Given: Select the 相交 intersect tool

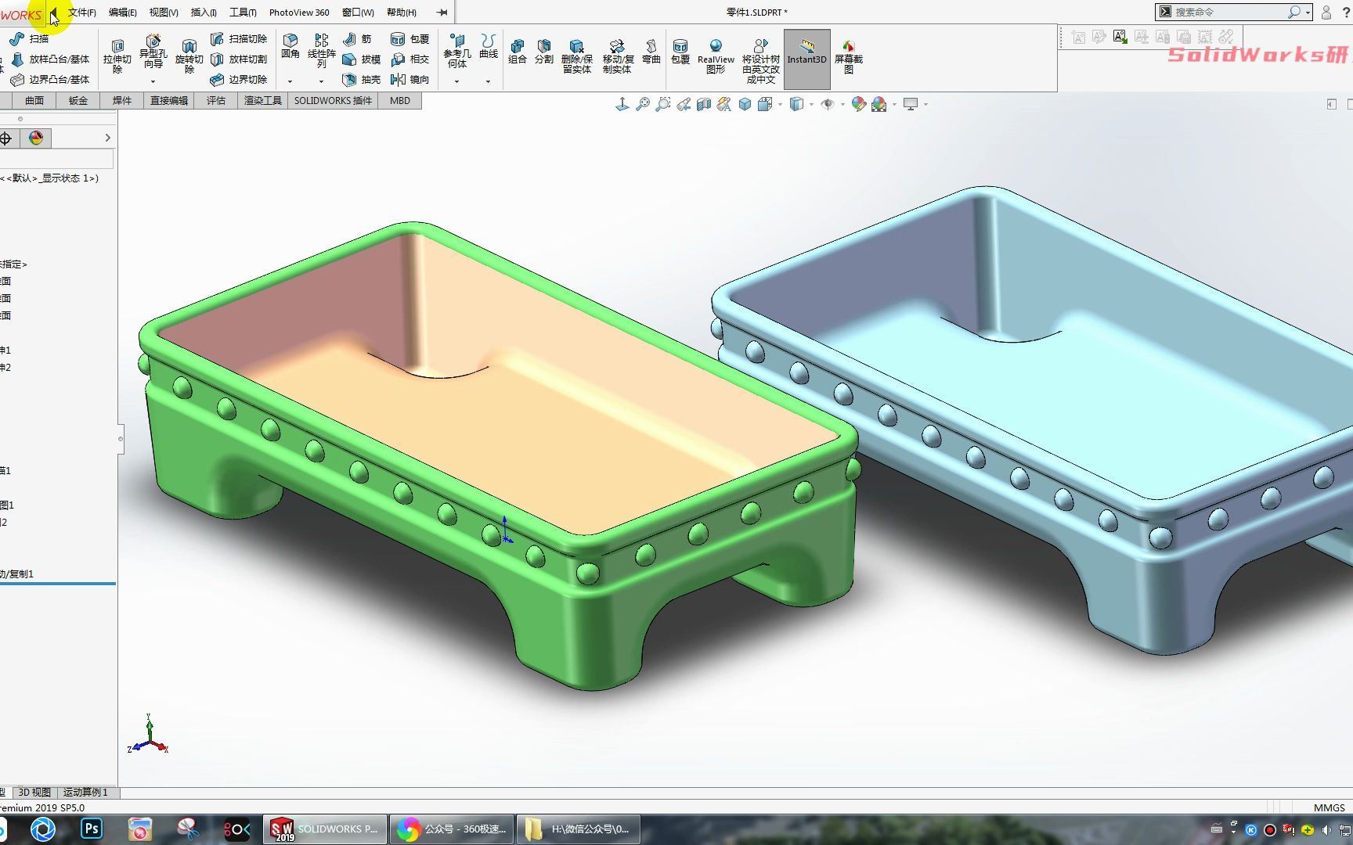Looking at the screenshot, I should click(410, 59).
